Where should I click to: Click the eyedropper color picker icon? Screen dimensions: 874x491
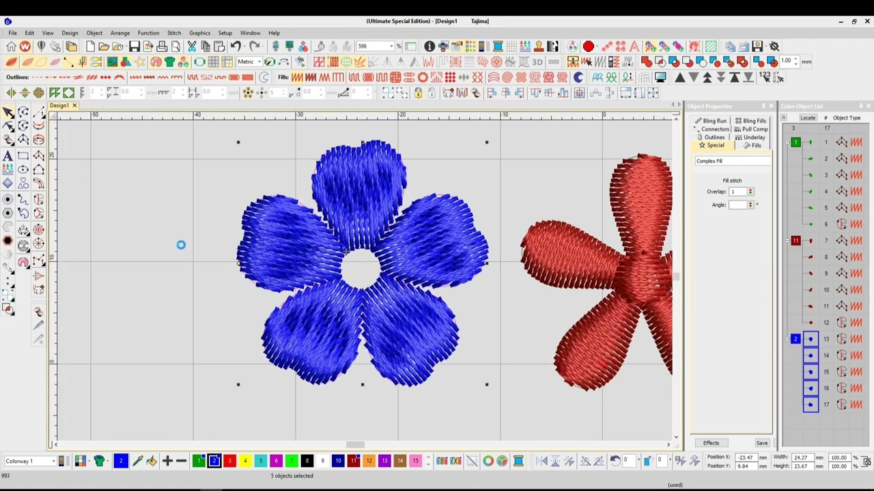tap(137, 461)
